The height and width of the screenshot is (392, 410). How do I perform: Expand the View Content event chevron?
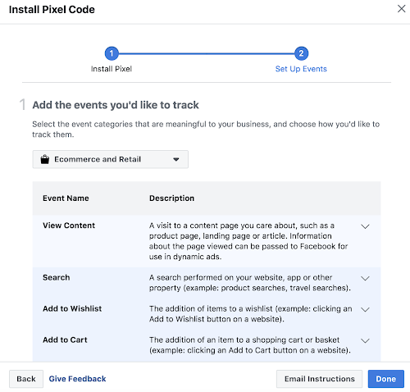click(365, 226)
